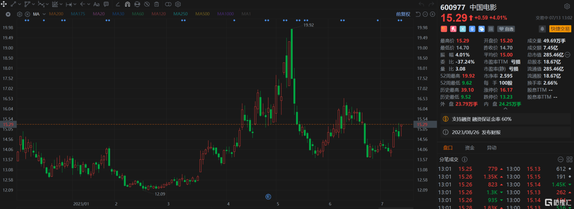Toggle the MA250 line
Screen dimensions: 574x209
pyautogui.click(x=180, y=14)
